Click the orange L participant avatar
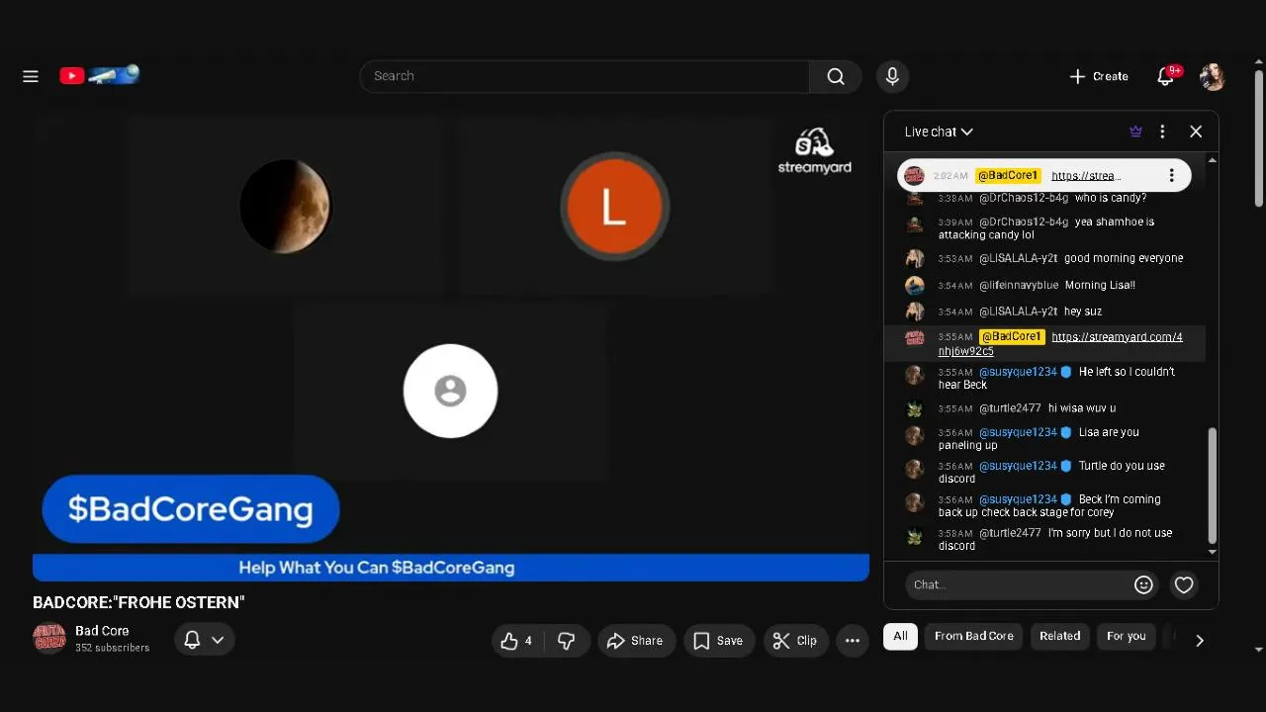 (x=614, y=207)
